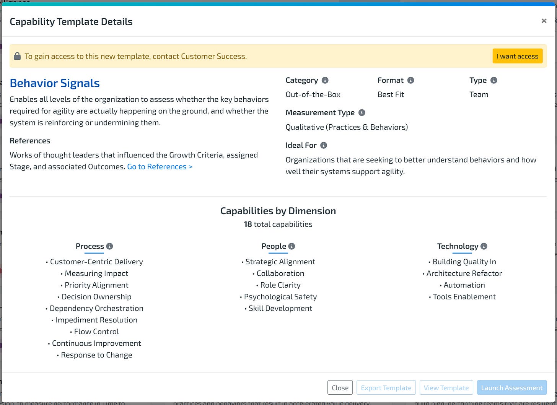Image resolution: width=557 pixels, height=405 pixels.
Task: Open View Template
Action: 446,387
